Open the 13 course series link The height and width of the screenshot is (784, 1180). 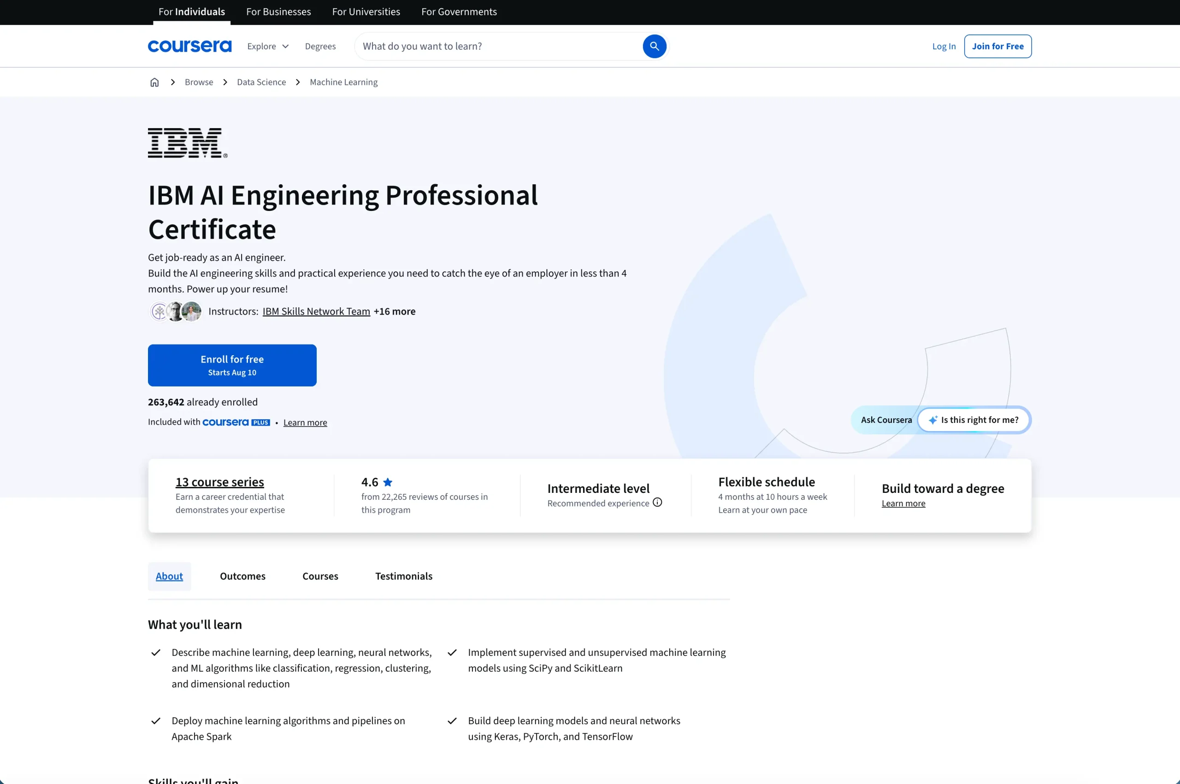click(219, 482)
